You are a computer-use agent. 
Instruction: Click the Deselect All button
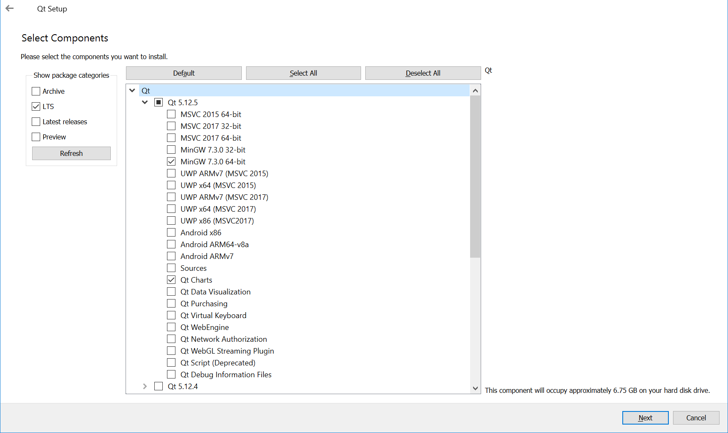point(423,73)
